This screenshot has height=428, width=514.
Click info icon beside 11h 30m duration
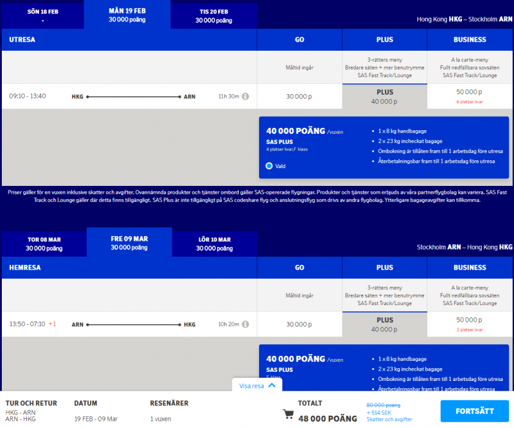click(245, 97)
